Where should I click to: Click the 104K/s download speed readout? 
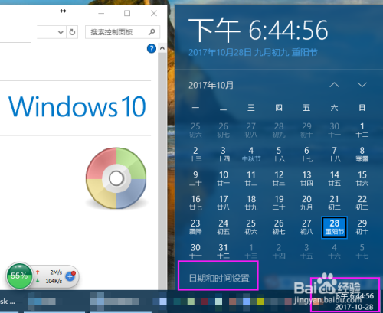54,281
